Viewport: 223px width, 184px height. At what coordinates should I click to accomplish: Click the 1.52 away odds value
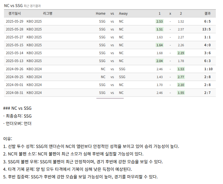point(181,22)
